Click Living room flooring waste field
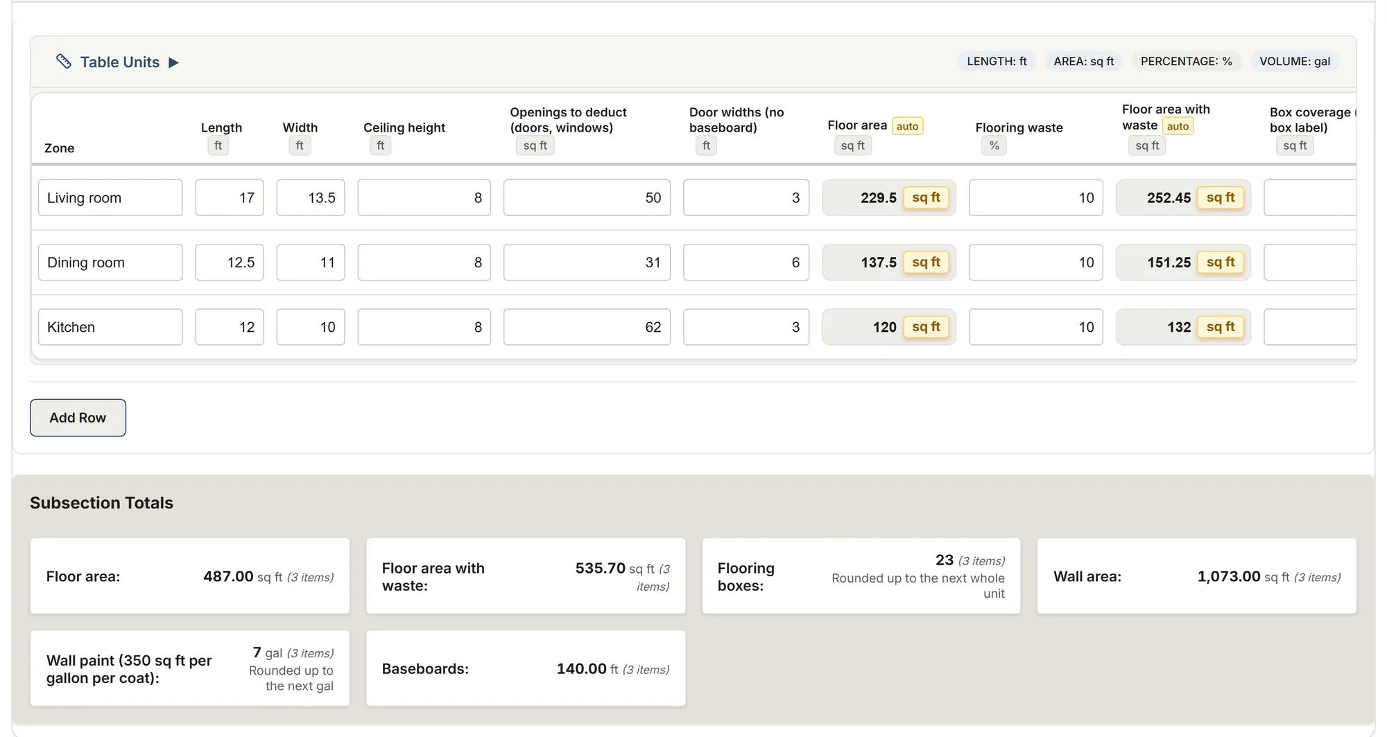Viewport: 1387px width, 737px height. (1036, 197)
